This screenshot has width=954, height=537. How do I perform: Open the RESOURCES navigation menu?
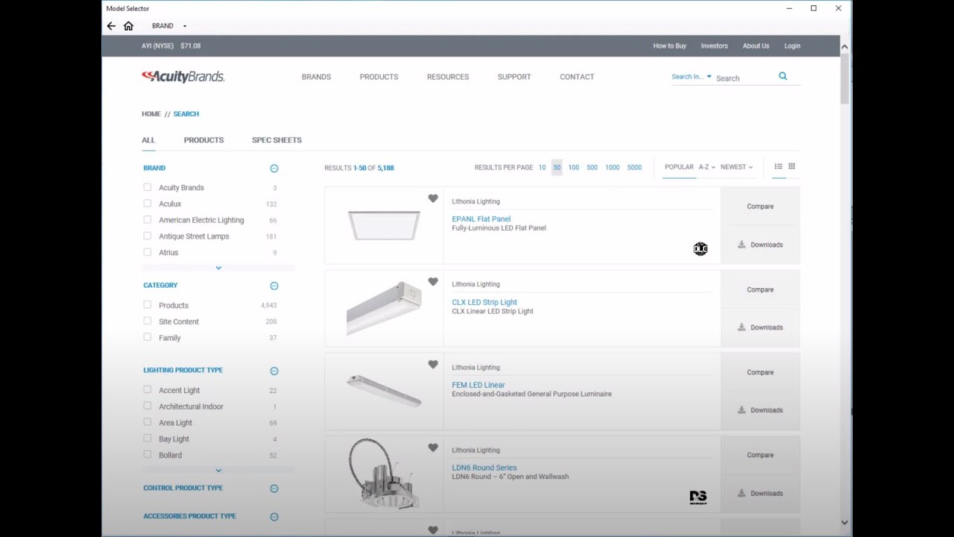coord(448,77)
